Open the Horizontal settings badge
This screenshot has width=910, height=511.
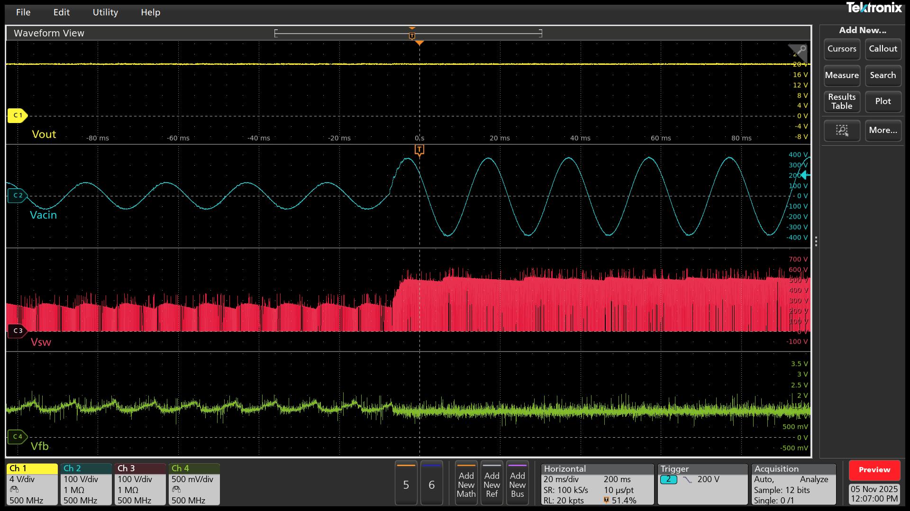pyautogui.click(x=597, y=484)
